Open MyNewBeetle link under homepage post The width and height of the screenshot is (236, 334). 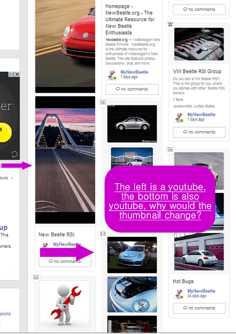(x=134, y=72)
